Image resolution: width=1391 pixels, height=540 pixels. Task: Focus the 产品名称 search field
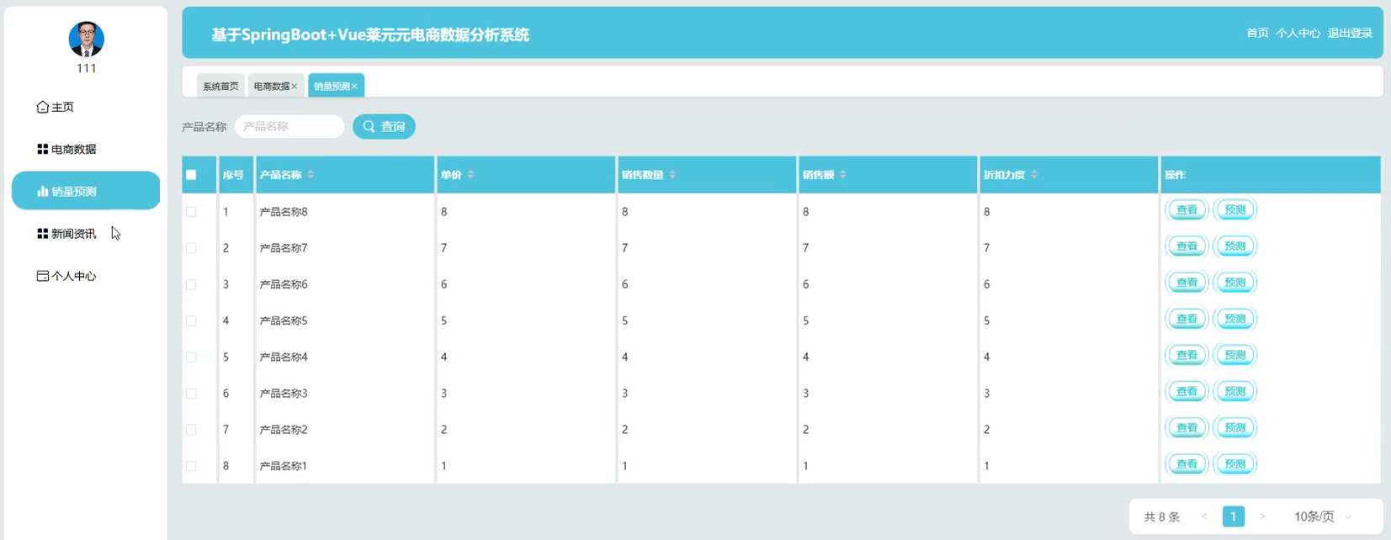289,126
